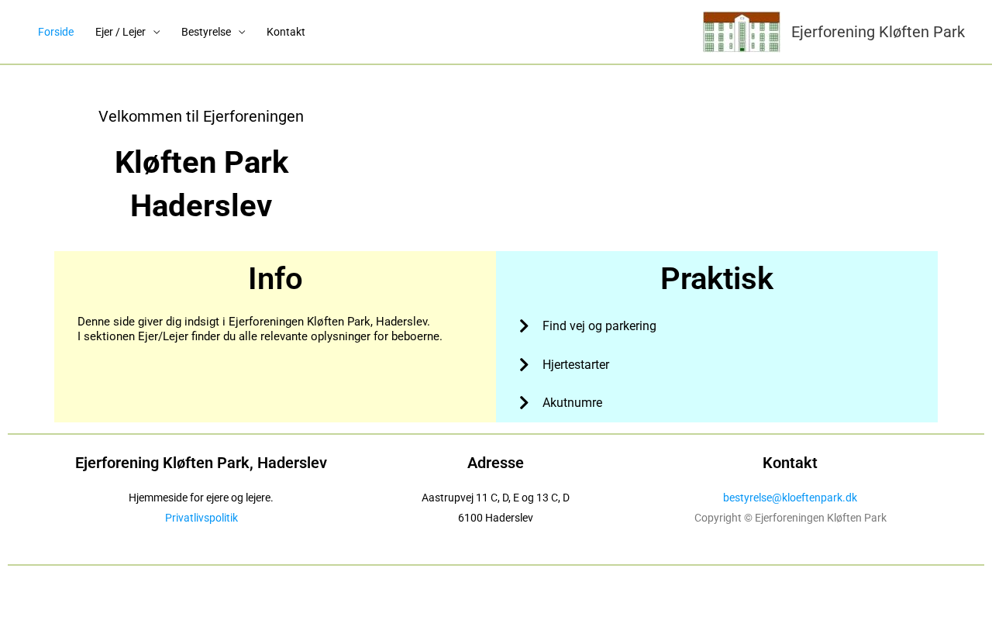Open the Kontakt menu item
Screen dimensions: 992x620
pyautogui.click(x=286, y=32)
